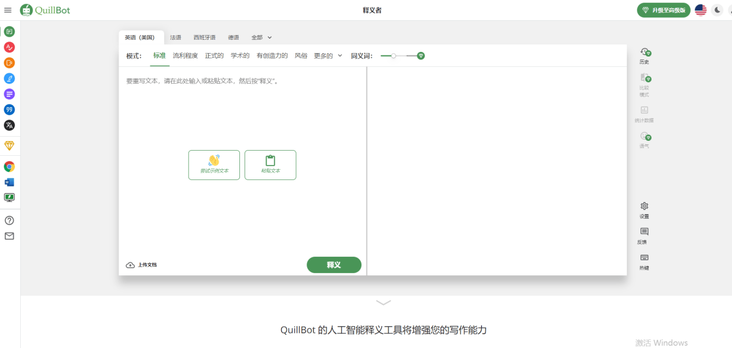Open the Translator tool icon
The width and height of the screenshot is (732, 348).
pos(9,125)
